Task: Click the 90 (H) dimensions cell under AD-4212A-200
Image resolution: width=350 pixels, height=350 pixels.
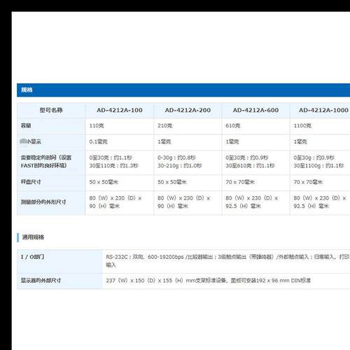Action: 188,202
